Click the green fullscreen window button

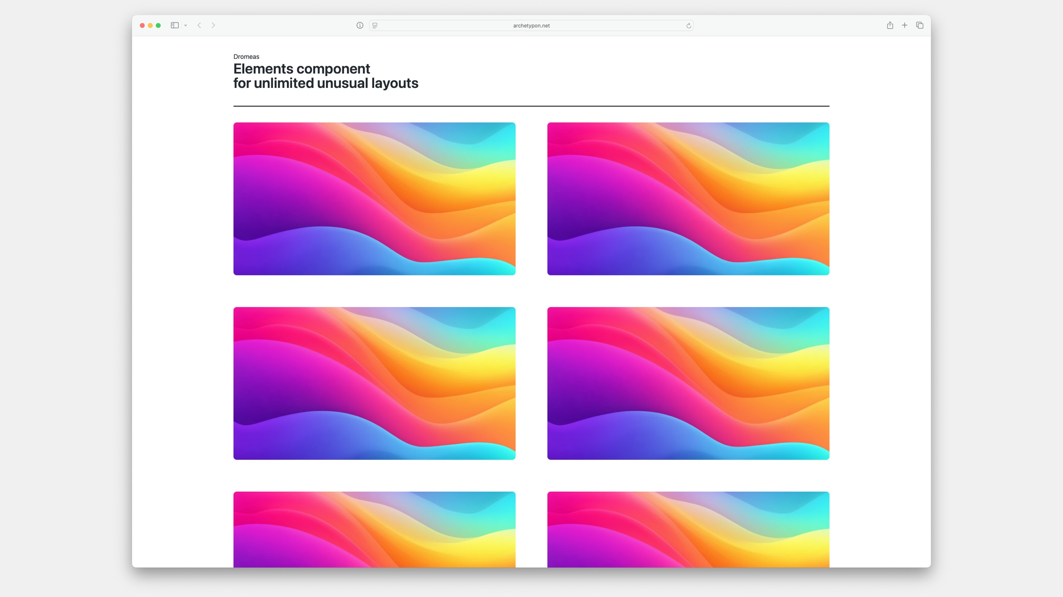pyautogui.click(x=158, y=25)
